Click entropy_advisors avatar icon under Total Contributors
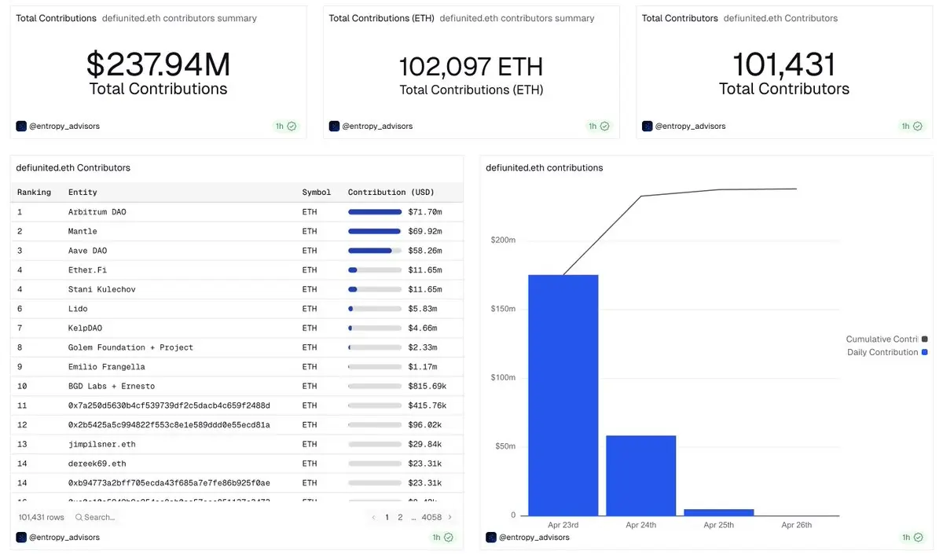The height and width of the screenshot is (554, 943). 648,126
